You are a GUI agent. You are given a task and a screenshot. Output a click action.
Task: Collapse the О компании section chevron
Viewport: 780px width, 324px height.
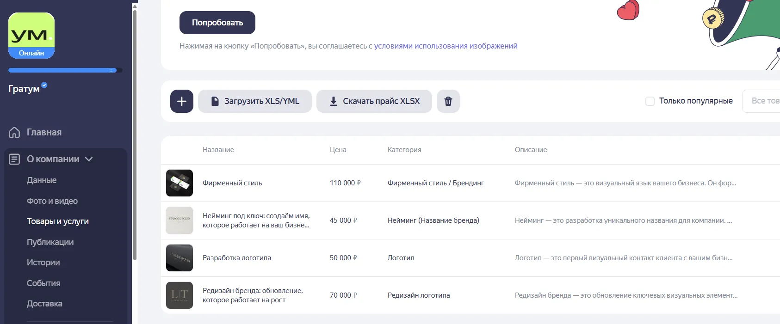(x=89, y=159)
